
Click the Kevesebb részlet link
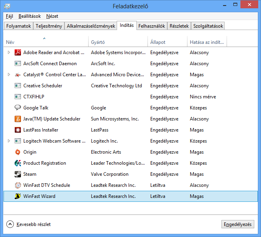(x=34, y=224)
